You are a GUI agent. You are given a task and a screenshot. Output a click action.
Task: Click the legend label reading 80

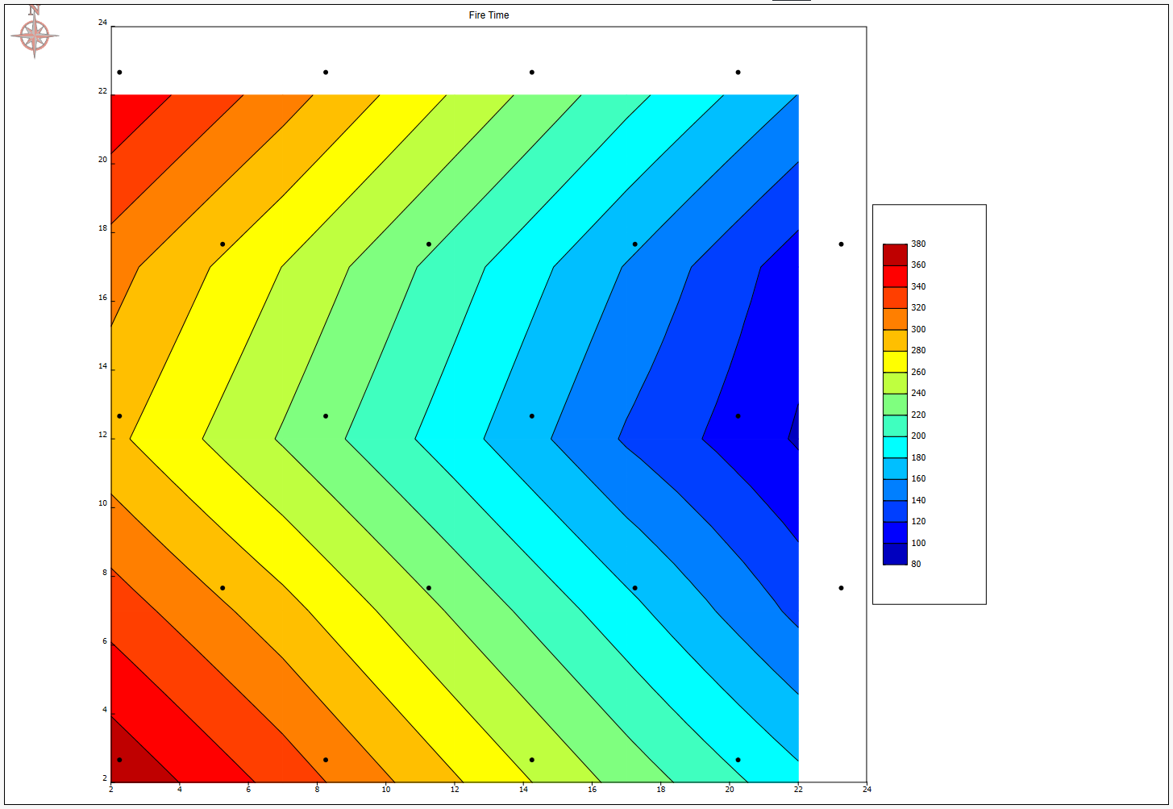[916, 565]
